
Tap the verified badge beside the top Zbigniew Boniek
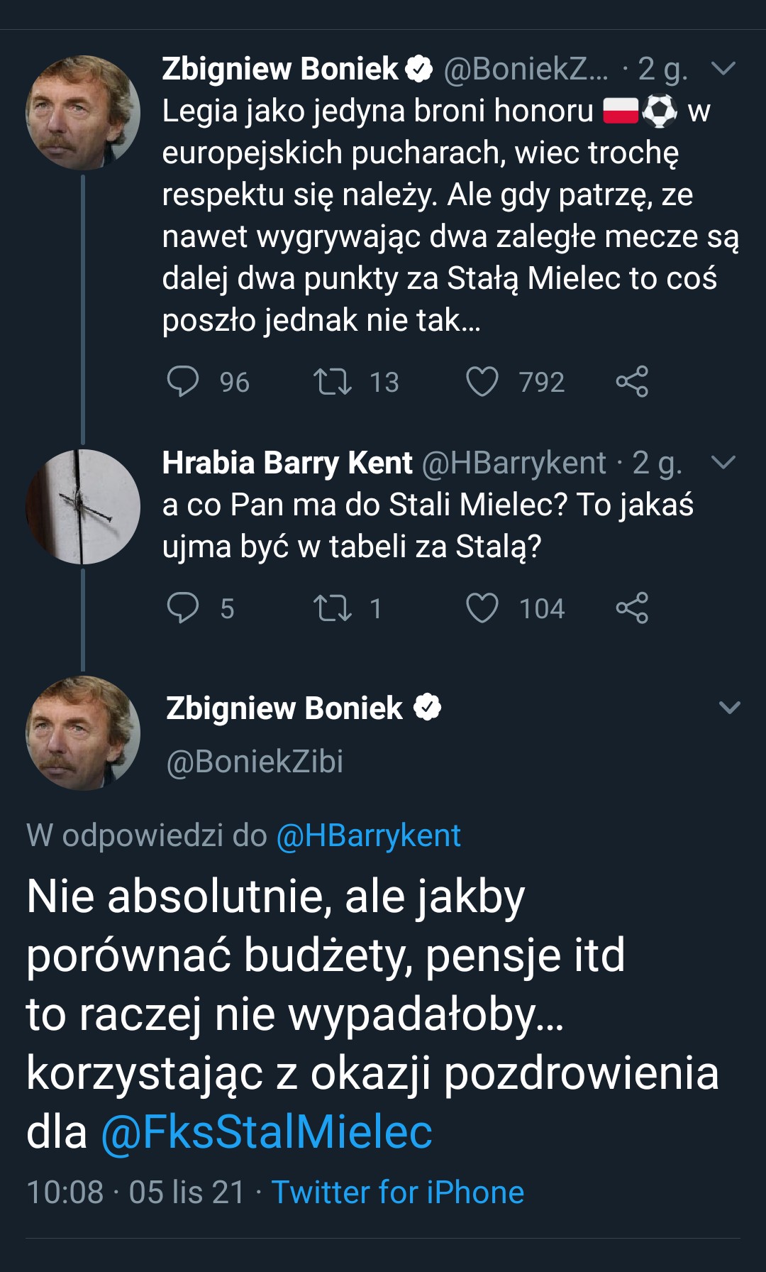coord(419,68)
